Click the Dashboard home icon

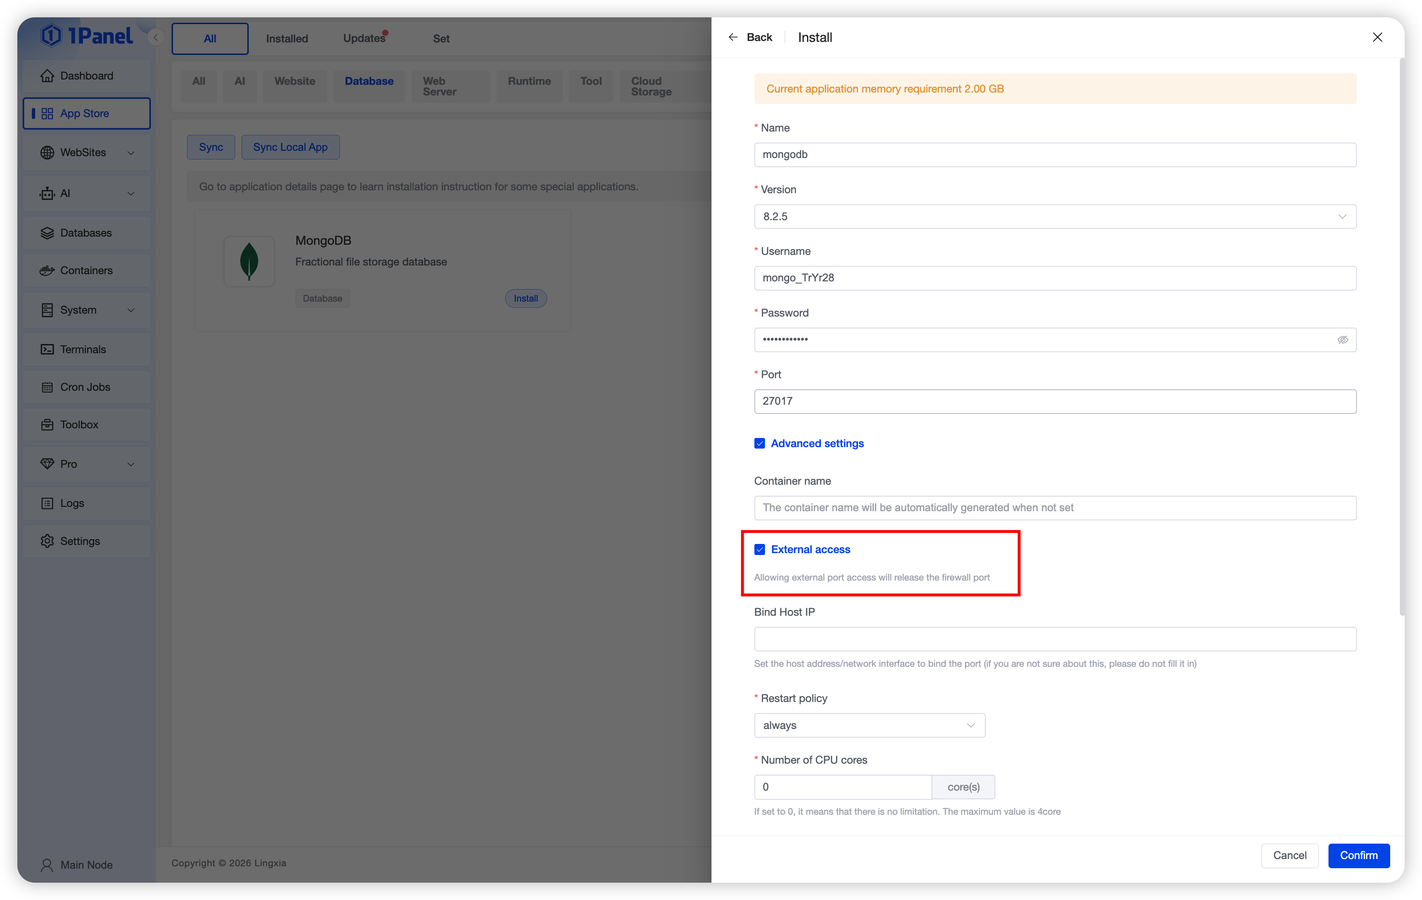[x=47, y=76]
